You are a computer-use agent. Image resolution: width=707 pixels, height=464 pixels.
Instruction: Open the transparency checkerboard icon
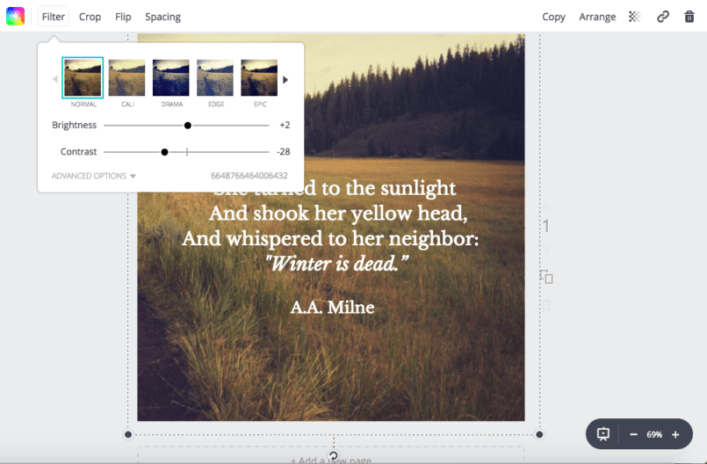click(x=635, y=17)
